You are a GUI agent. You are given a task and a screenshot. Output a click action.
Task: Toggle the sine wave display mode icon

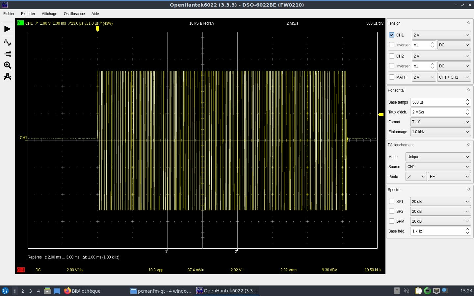(x=7, y=43)
